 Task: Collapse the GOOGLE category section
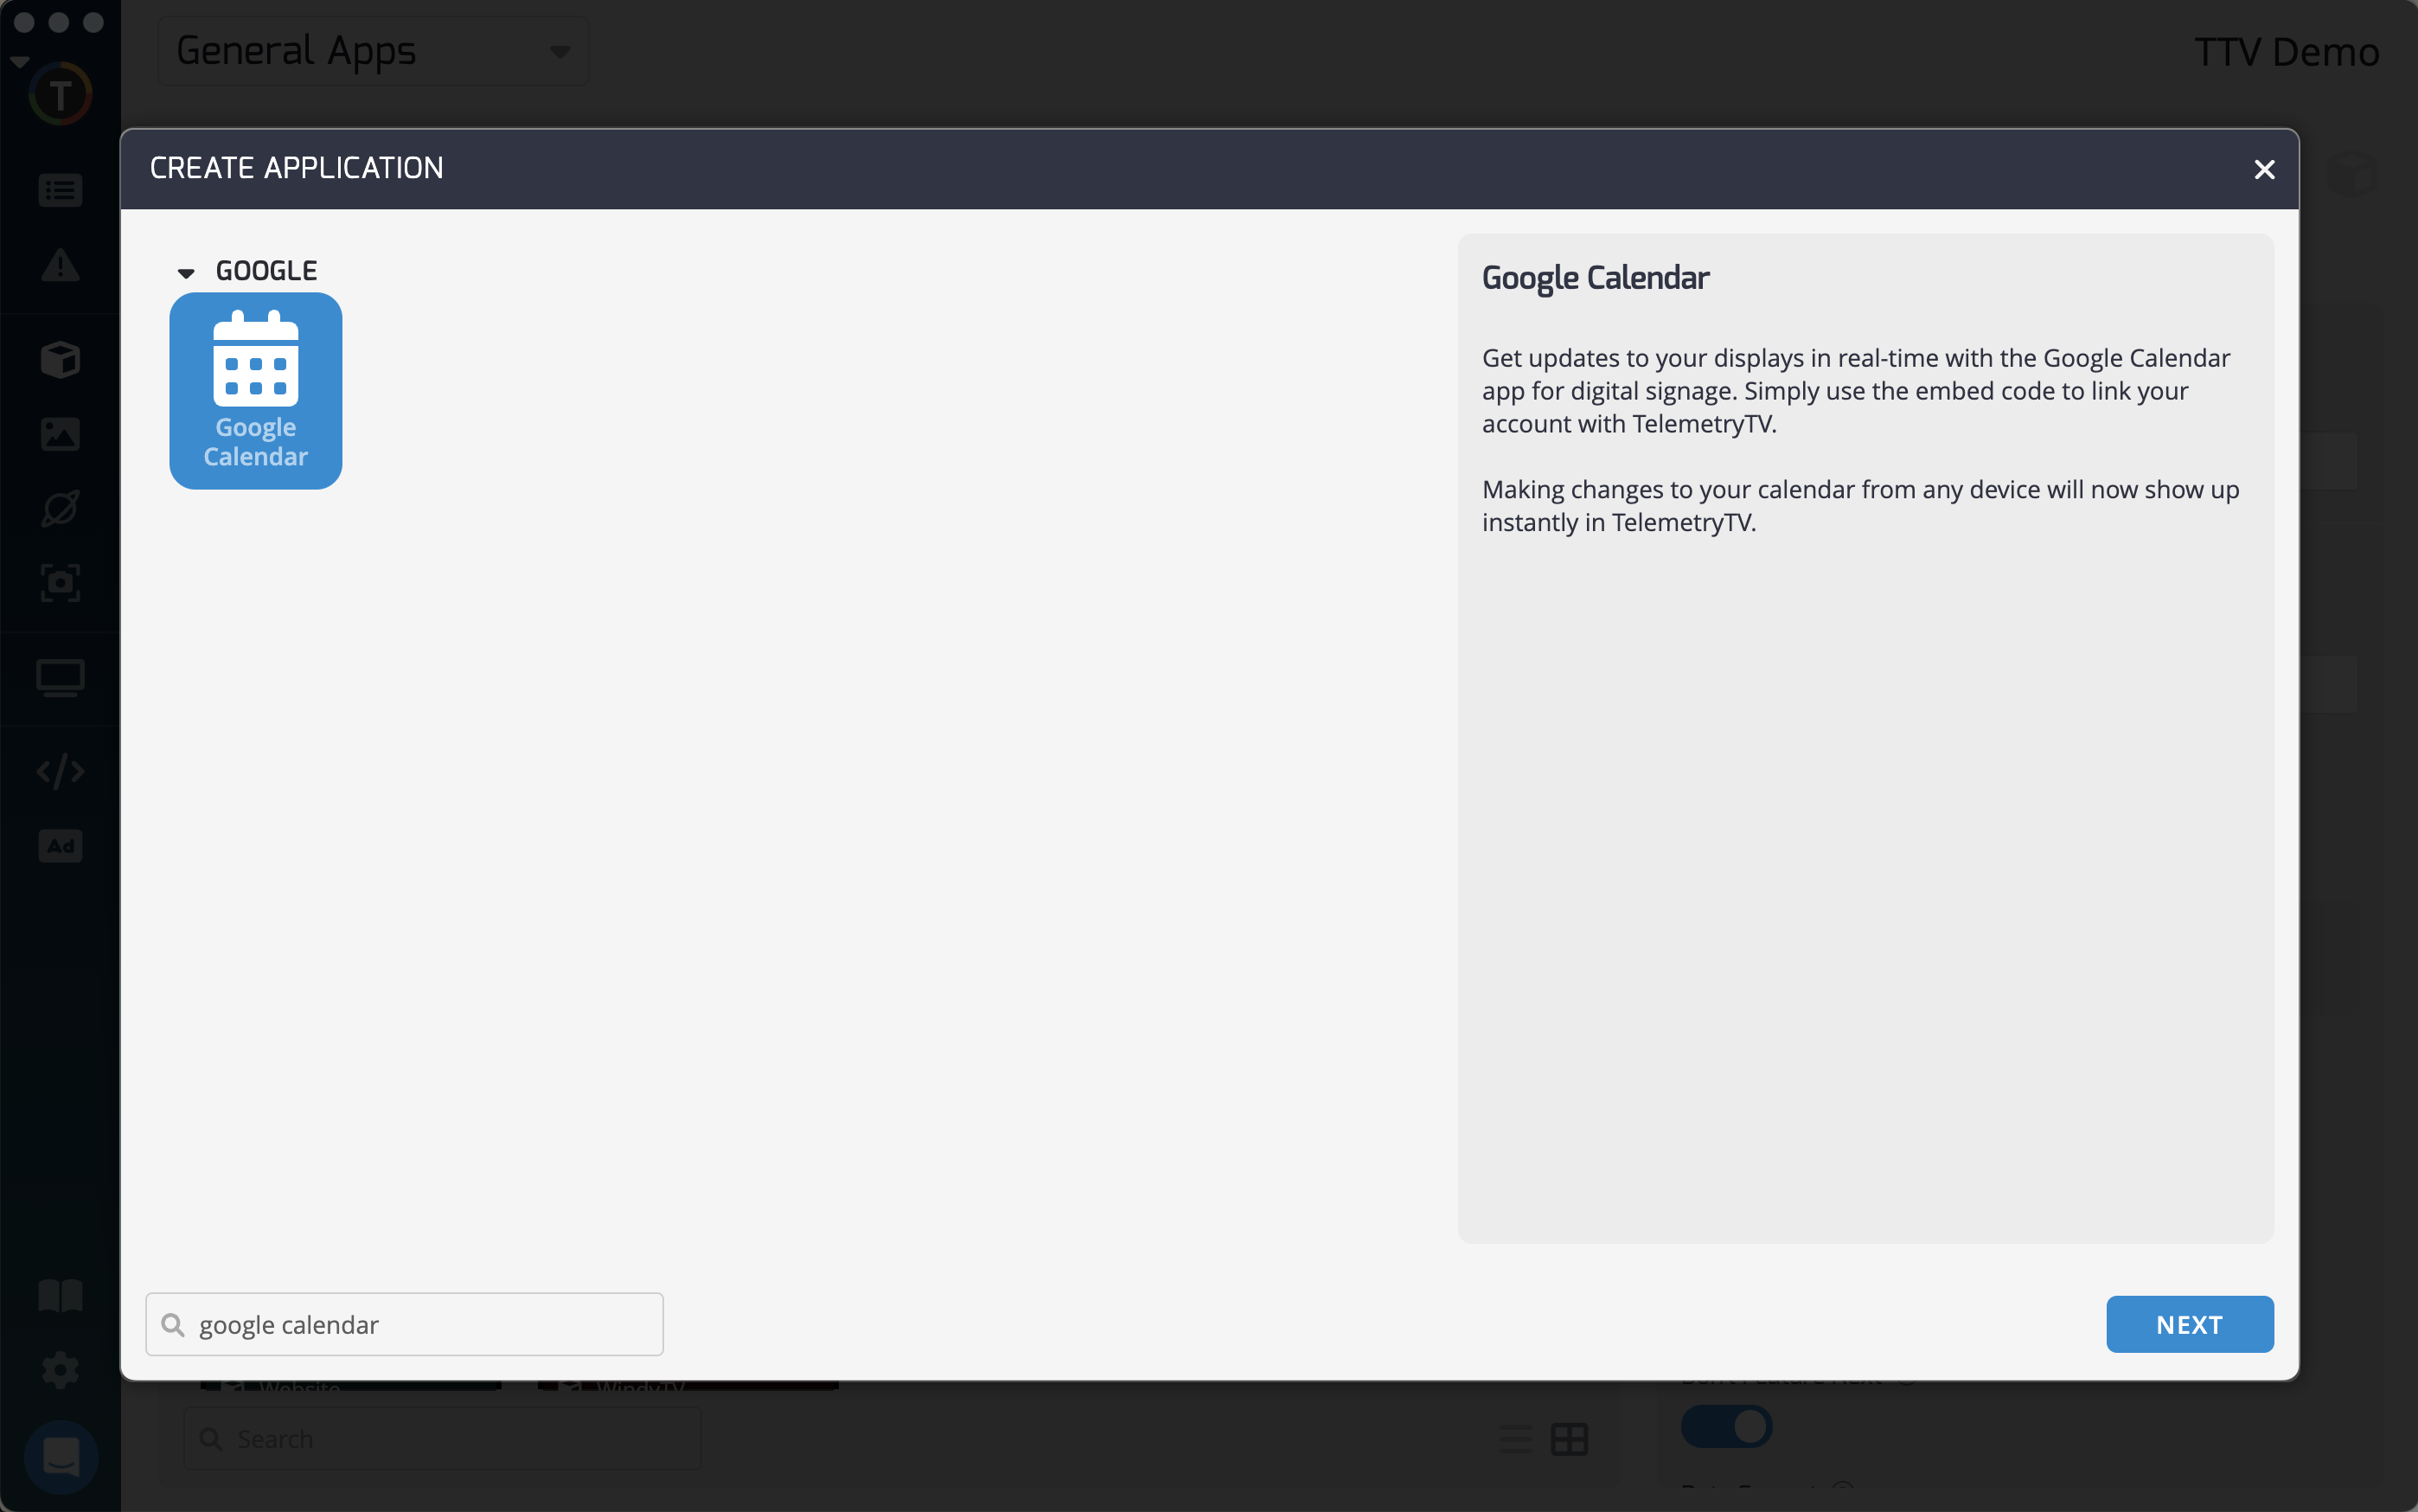point(186,272)
